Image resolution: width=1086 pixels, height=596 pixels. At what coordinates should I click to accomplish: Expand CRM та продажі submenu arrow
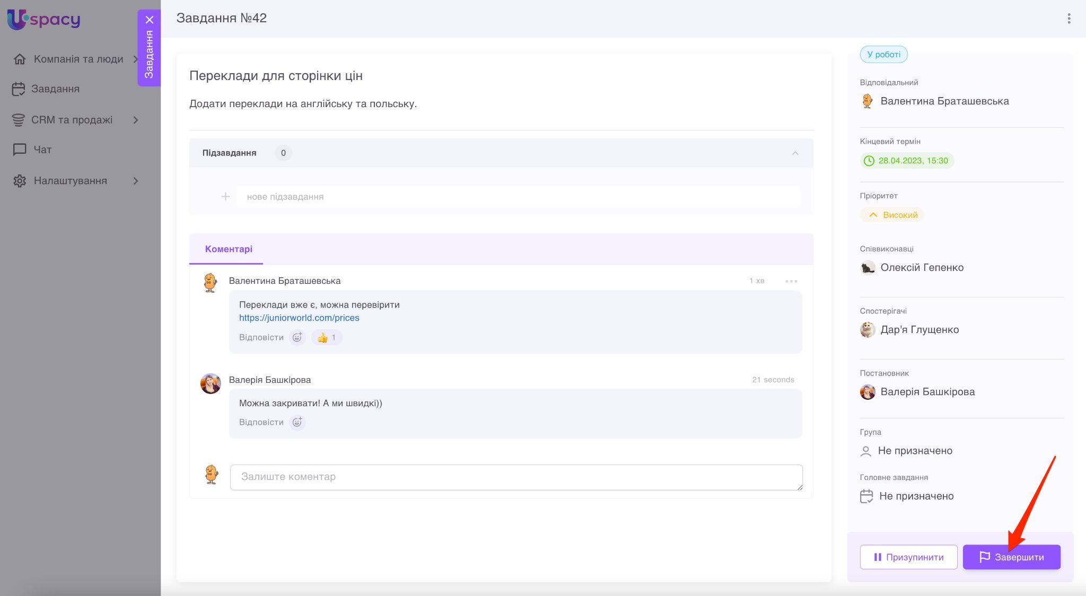pyautogui.click(x=136, y=120)
